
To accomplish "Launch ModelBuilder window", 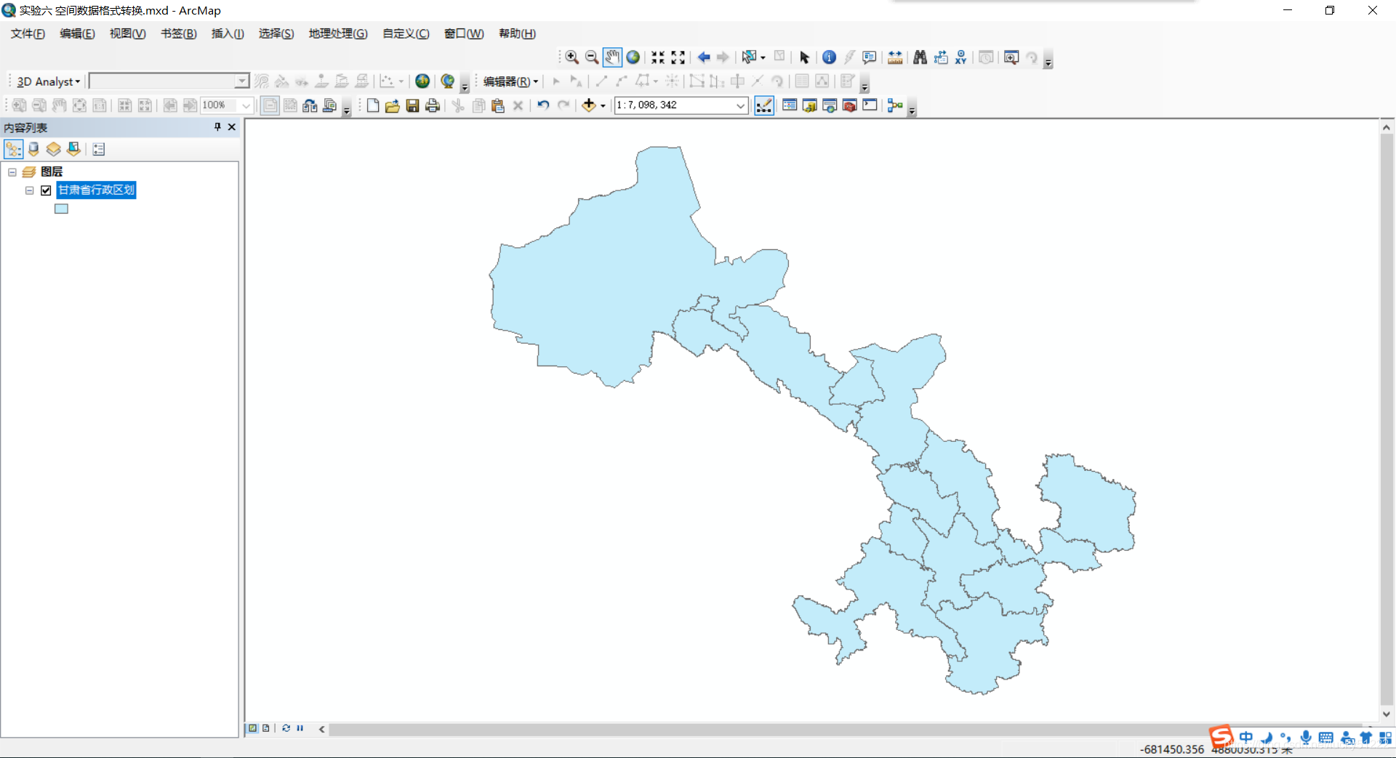I will click(895, 105).
